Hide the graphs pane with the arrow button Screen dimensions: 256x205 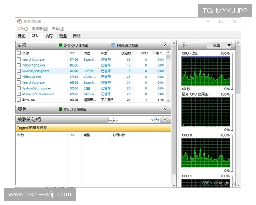coord(184,45)
